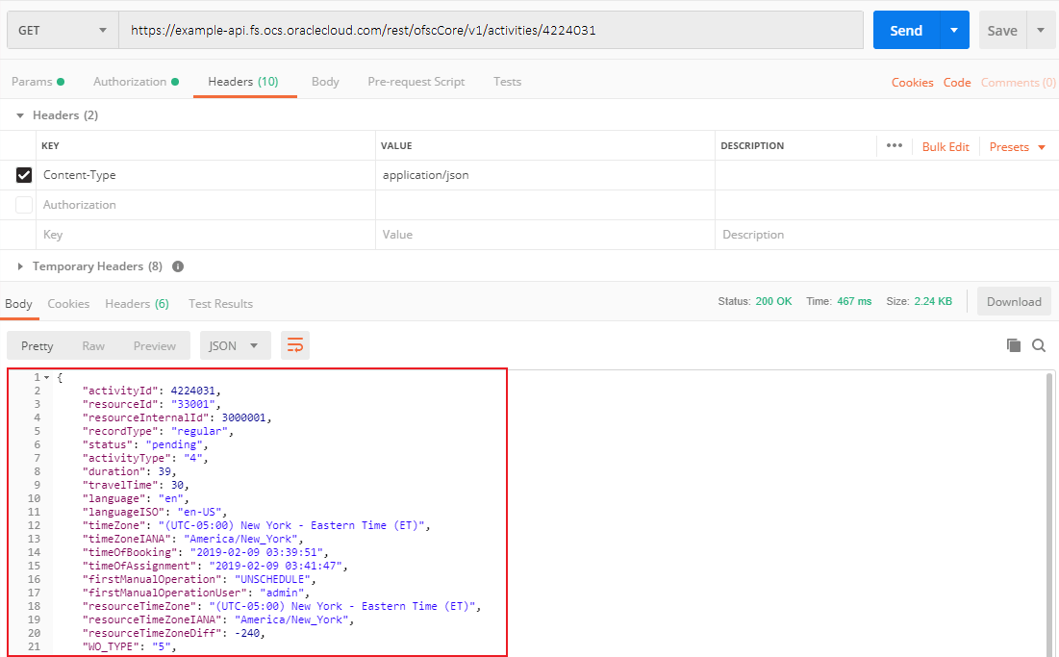
Task: Click the empty Key placeholder field
Action: point(205,235)
